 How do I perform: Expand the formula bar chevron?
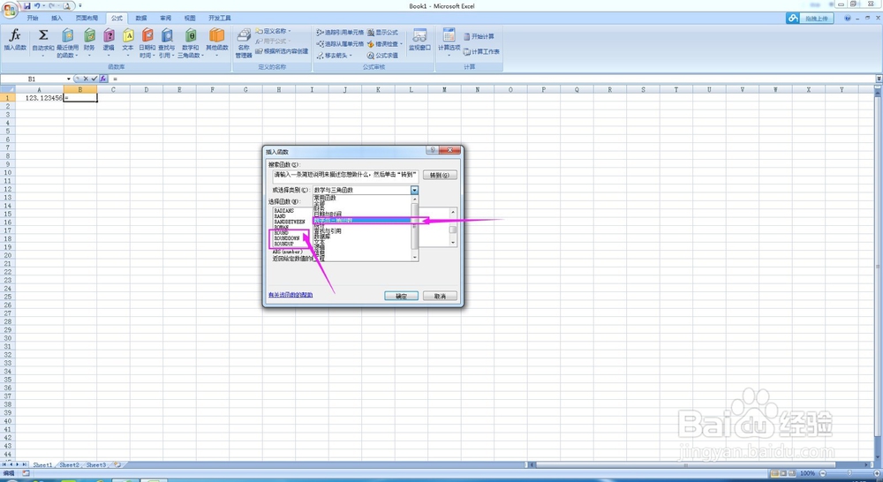tap(879, 79)
